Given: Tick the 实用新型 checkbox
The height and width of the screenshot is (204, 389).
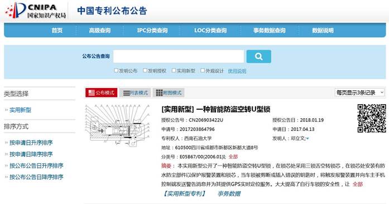Looking at the screenshot, I should (174, 70).
